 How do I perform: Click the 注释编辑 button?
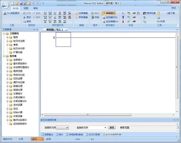81,13
